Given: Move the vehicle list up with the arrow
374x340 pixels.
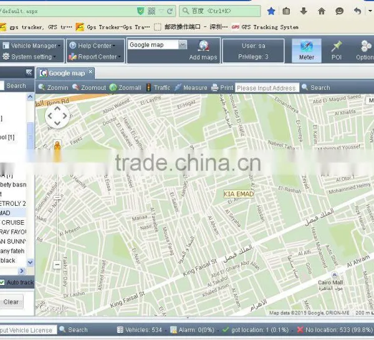Looking at the screenshot, I should click(x=30, y=97).
